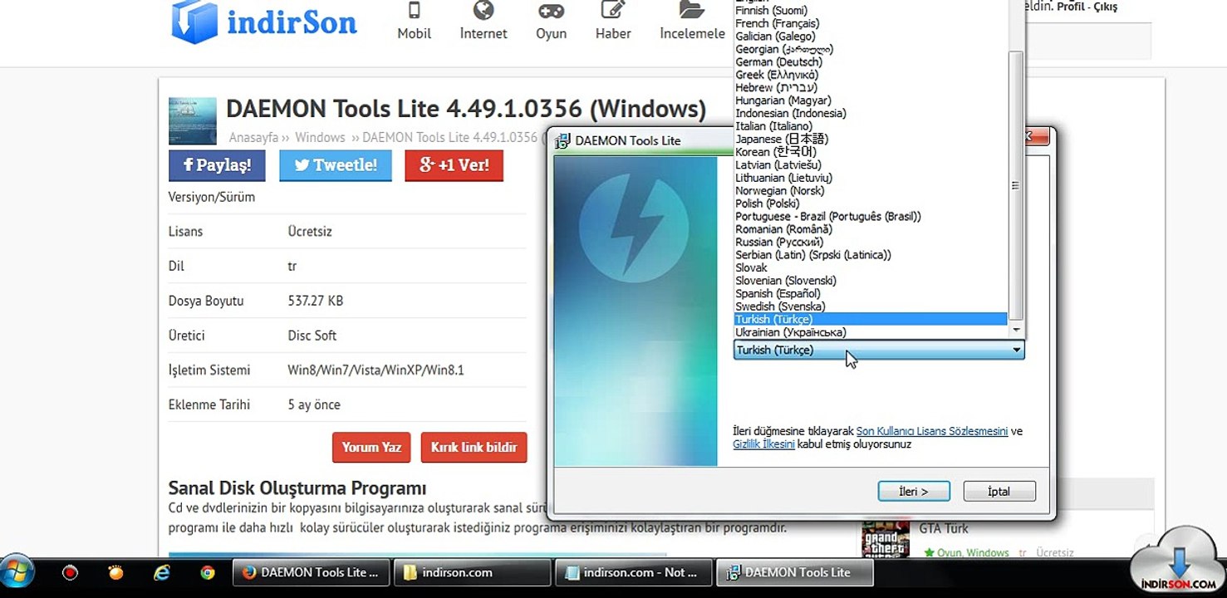Open the Haber menu item
Image resolution: width=1227 pixels, height=598 pixels.
point(613,33)
